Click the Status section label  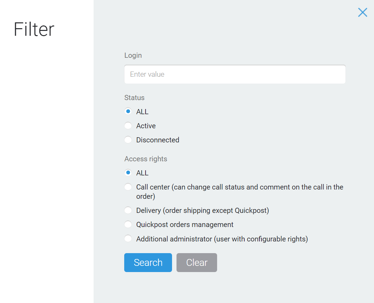click(134, 98)
